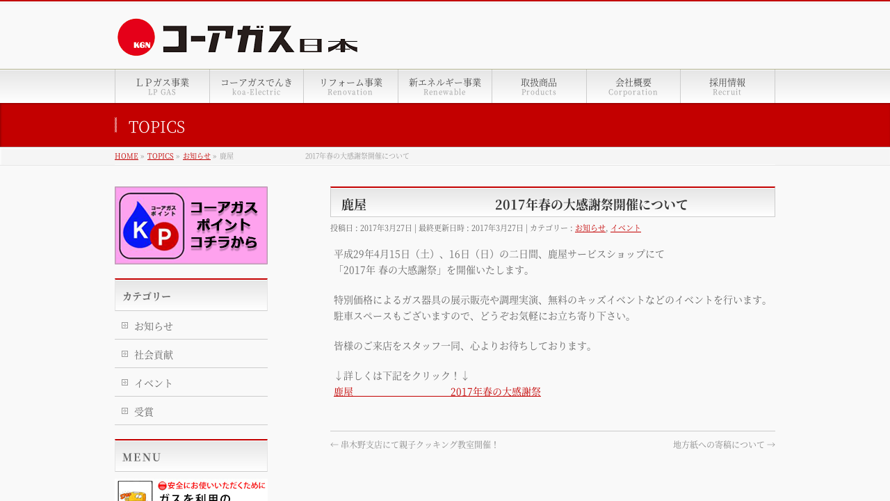890x501 pixels.
Task: Open the 取扱商品 Products menu
Action: [x=539, y=86]
